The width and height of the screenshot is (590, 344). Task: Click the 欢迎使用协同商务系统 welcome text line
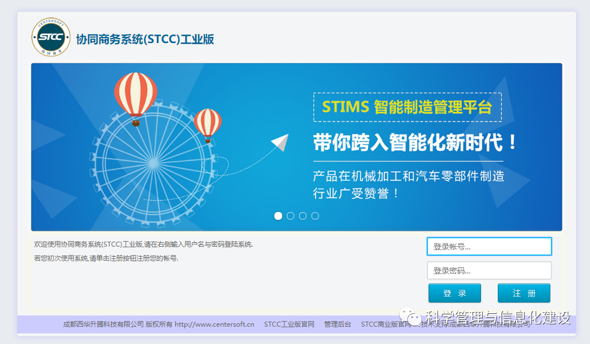(x=144, y=244)
